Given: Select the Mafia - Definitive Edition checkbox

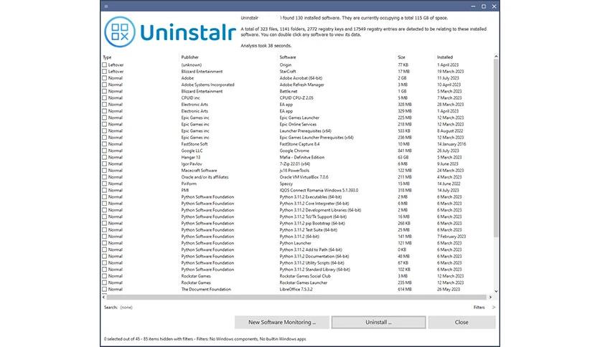Looking at the screenshot, I should pos(105,158).
